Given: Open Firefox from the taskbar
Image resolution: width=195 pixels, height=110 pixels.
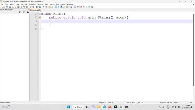Looking at the screenshot, I should click(110, 107).
